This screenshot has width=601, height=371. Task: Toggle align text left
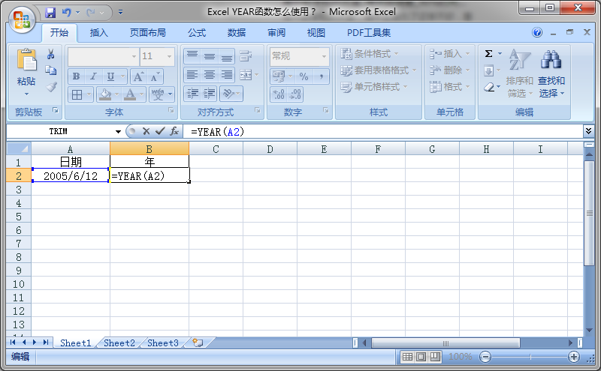[192, 75]
